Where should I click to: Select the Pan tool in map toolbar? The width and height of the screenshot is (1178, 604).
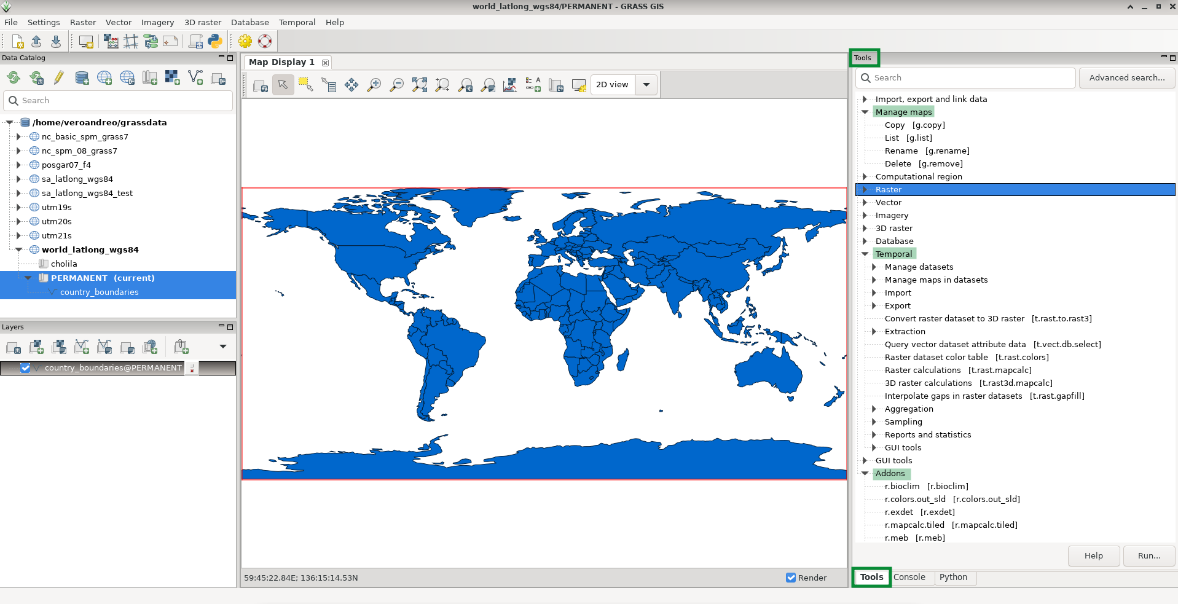(x=351, y=85)
